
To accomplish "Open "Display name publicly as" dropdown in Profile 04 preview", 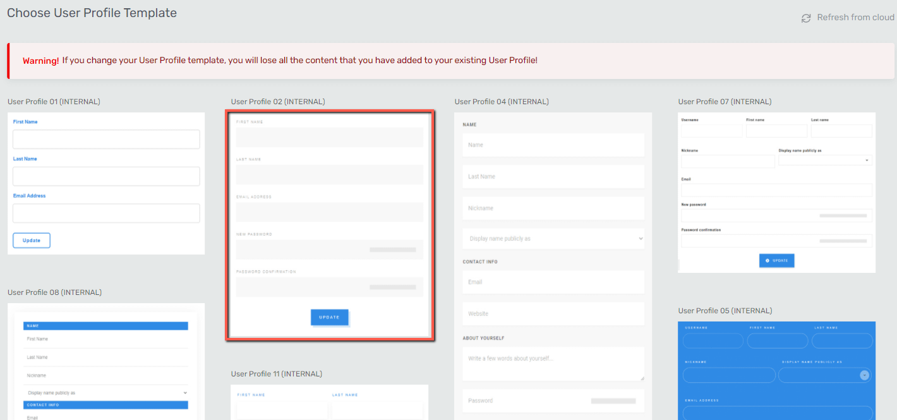I will pos(553,239).
